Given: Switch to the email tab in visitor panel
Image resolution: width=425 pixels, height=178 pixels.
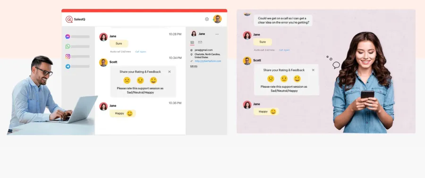Looking at the screenshot, I should coord(200,42).
